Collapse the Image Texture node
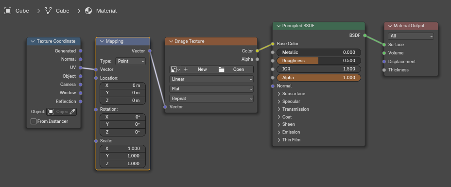This screenshot has width=451, height=187. (x=171, y=41)
